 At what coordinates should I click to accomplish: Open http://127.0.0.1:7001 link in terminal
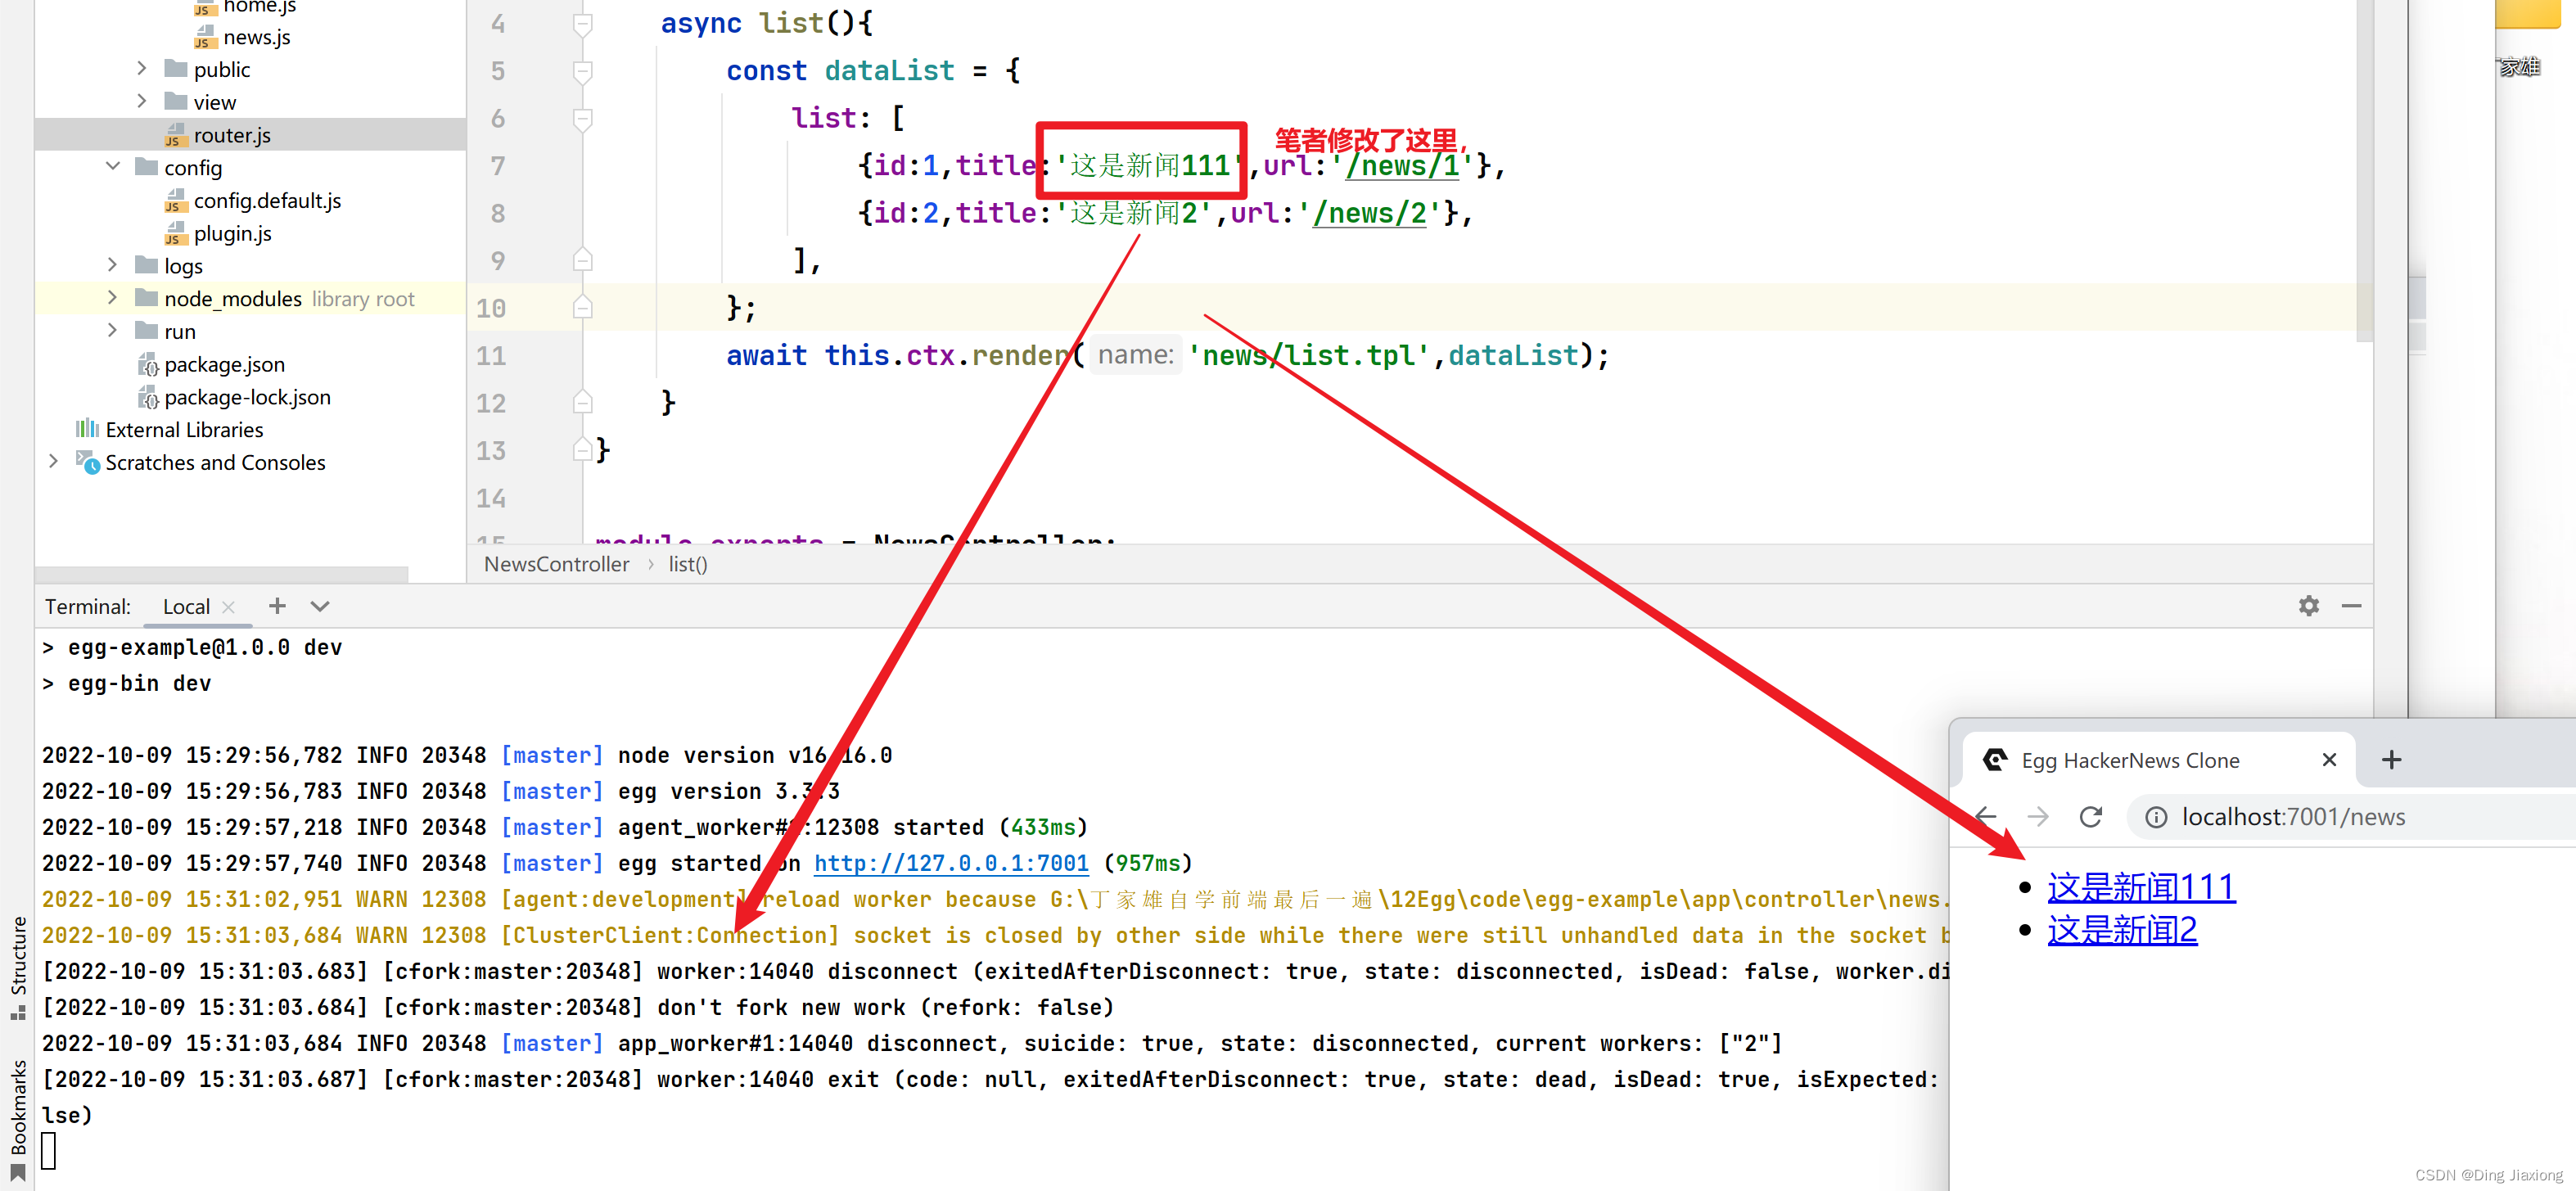click(x=951, y=863)
